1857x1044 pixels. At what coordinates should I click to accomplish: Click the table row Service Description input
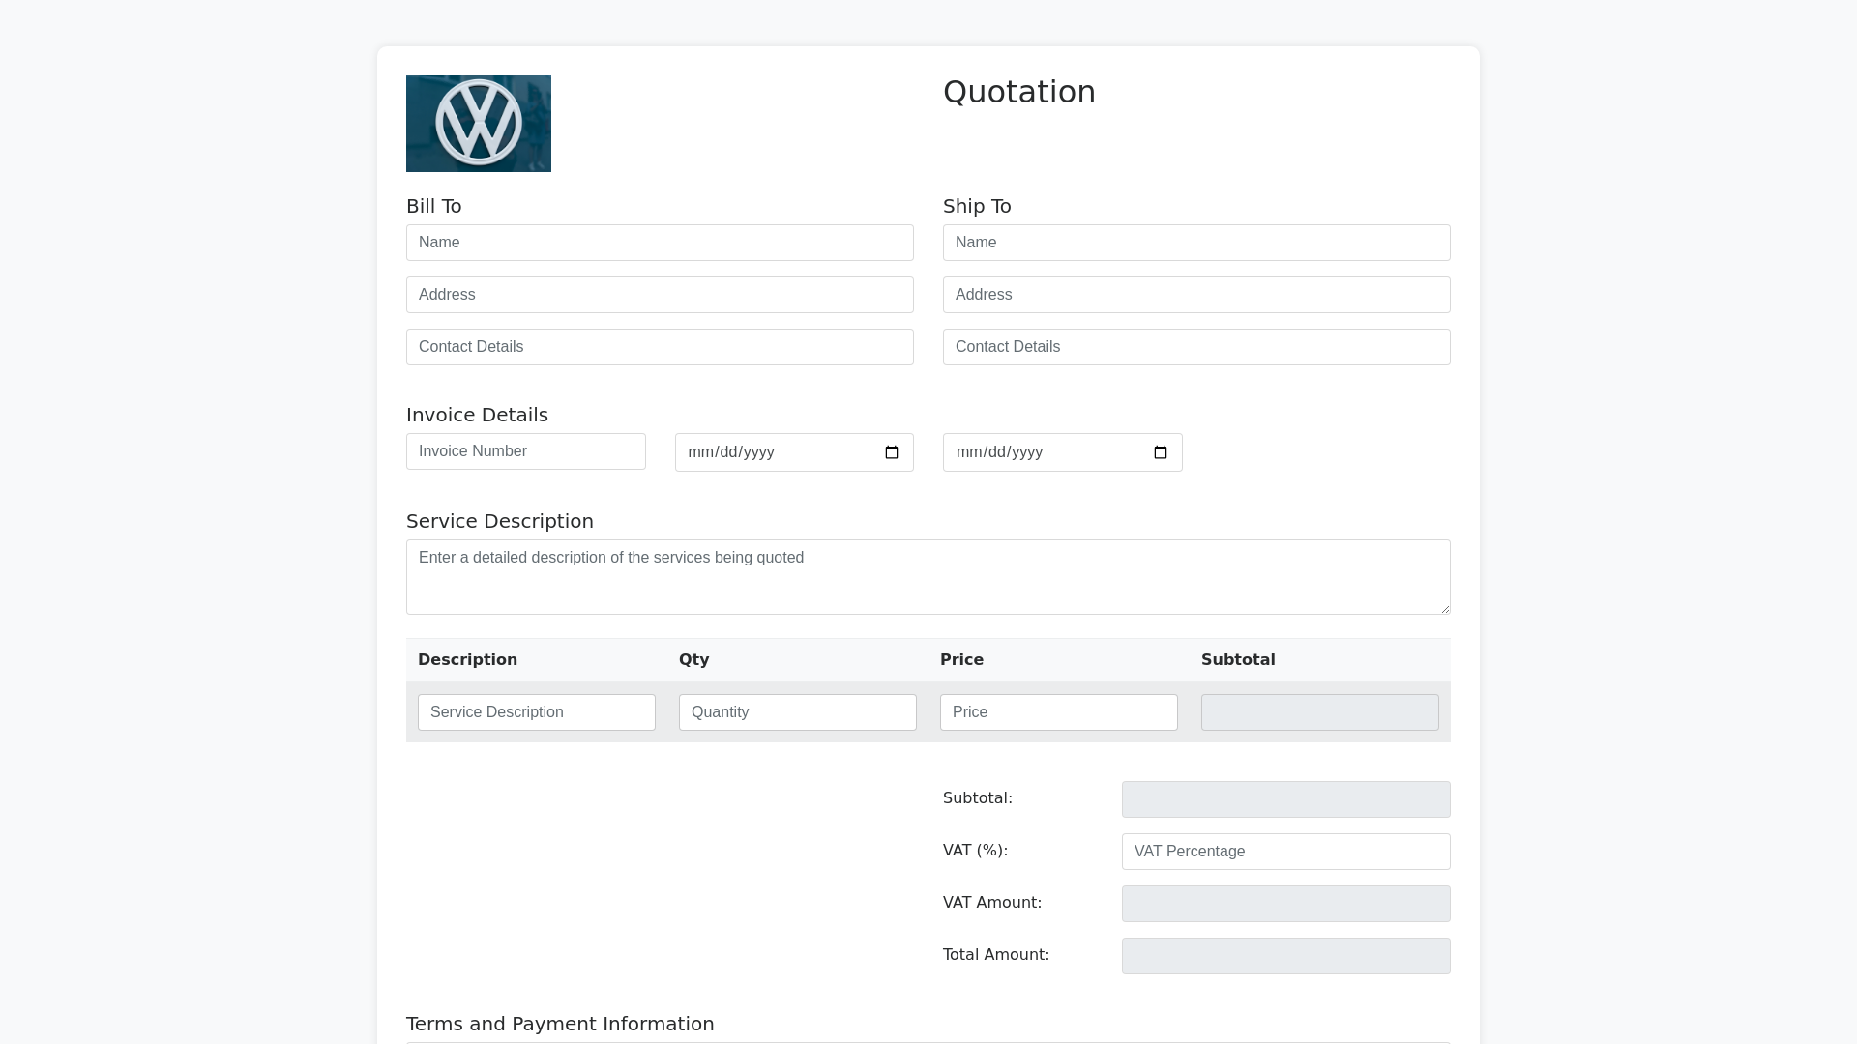click(536, 712)
